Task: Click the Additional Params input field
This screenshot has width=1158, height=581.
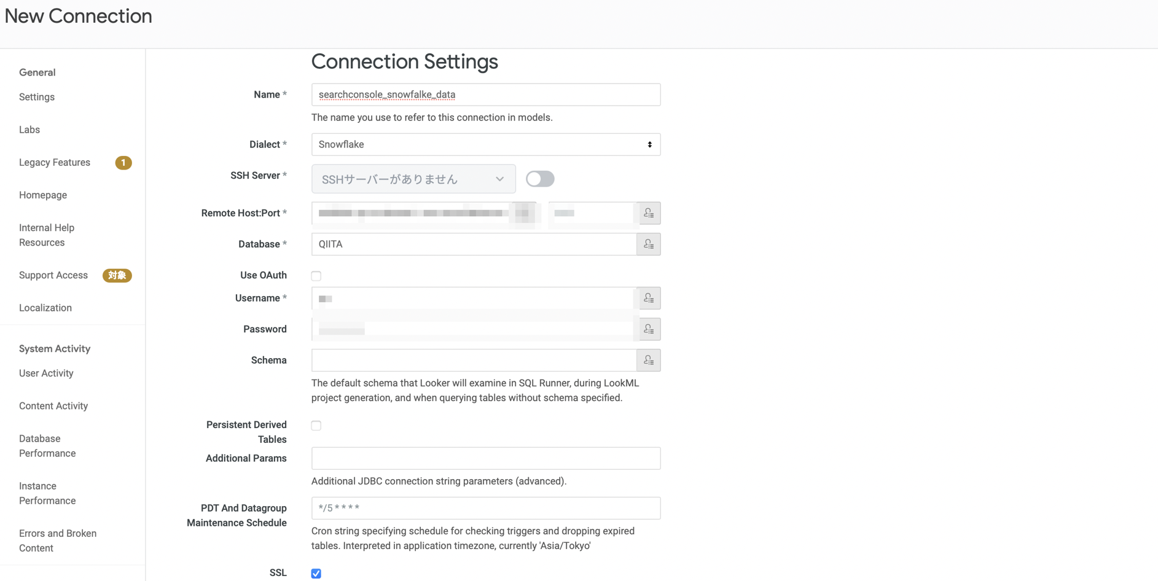Action: pyautogui.click(x=486, y=458)
